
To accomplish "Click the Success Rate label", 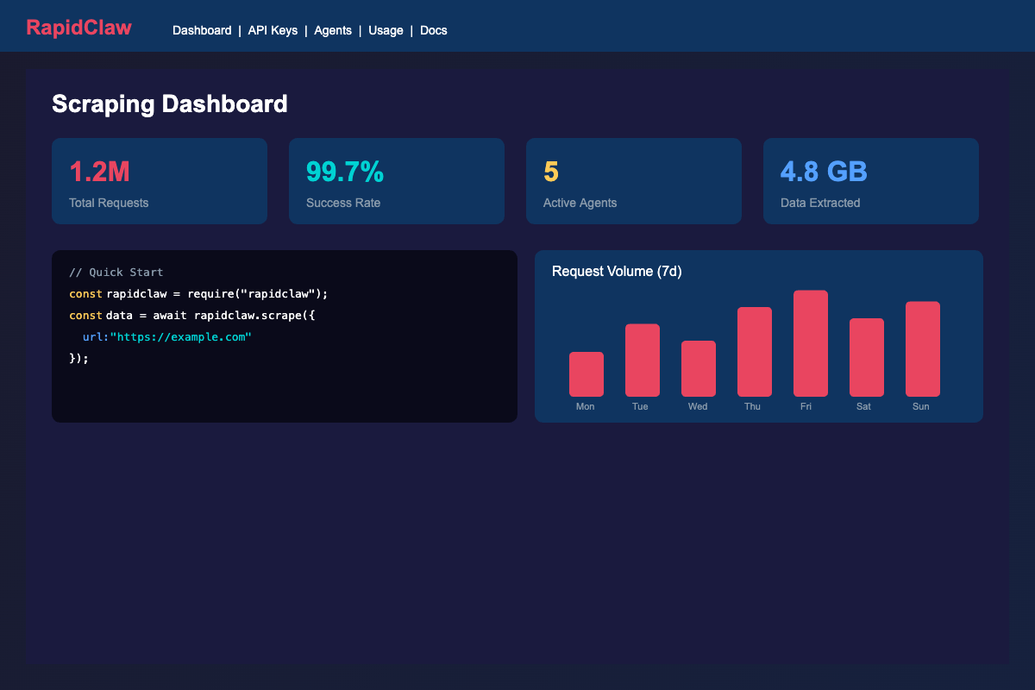I will (343, 203).
